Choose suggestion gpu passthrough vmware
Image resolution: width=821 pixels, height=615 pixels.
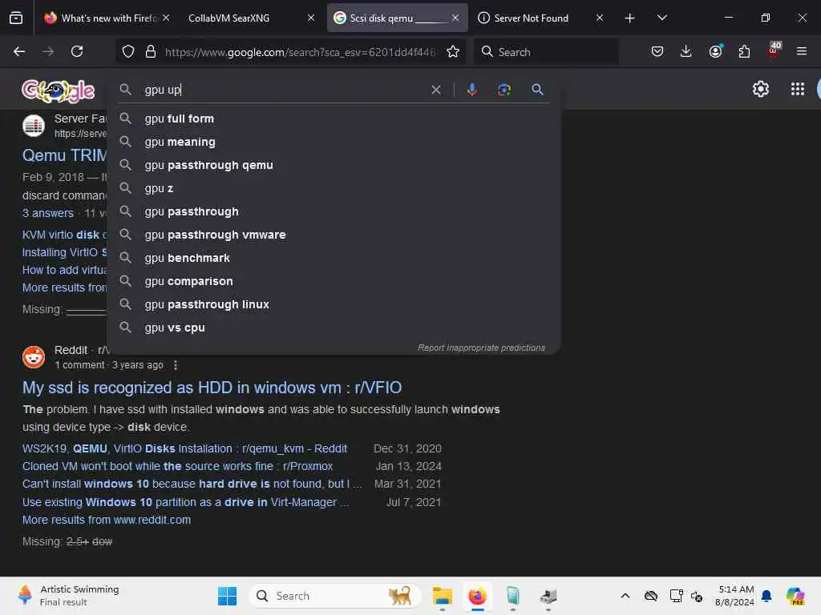tap(334, 235)
